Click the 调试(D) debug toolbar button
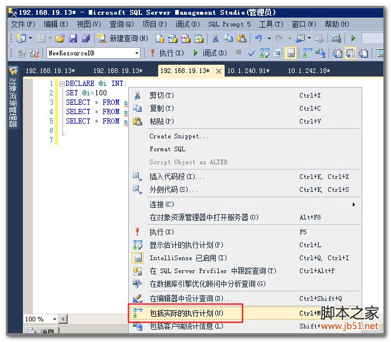The height and width of the screenshot is (342, 391). click(210, 53)
